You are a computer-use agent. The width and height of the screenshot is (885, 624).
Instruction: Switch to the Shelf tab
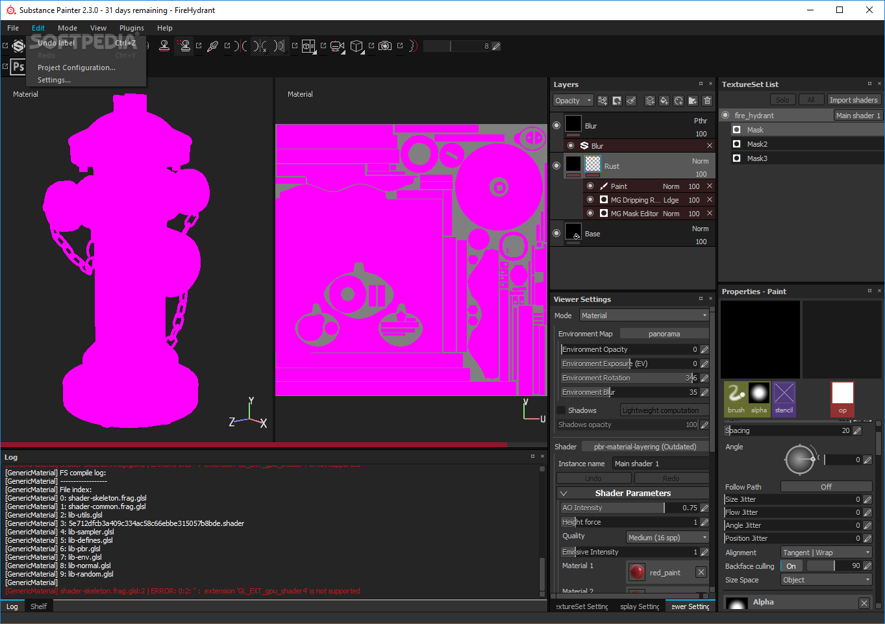39,606
